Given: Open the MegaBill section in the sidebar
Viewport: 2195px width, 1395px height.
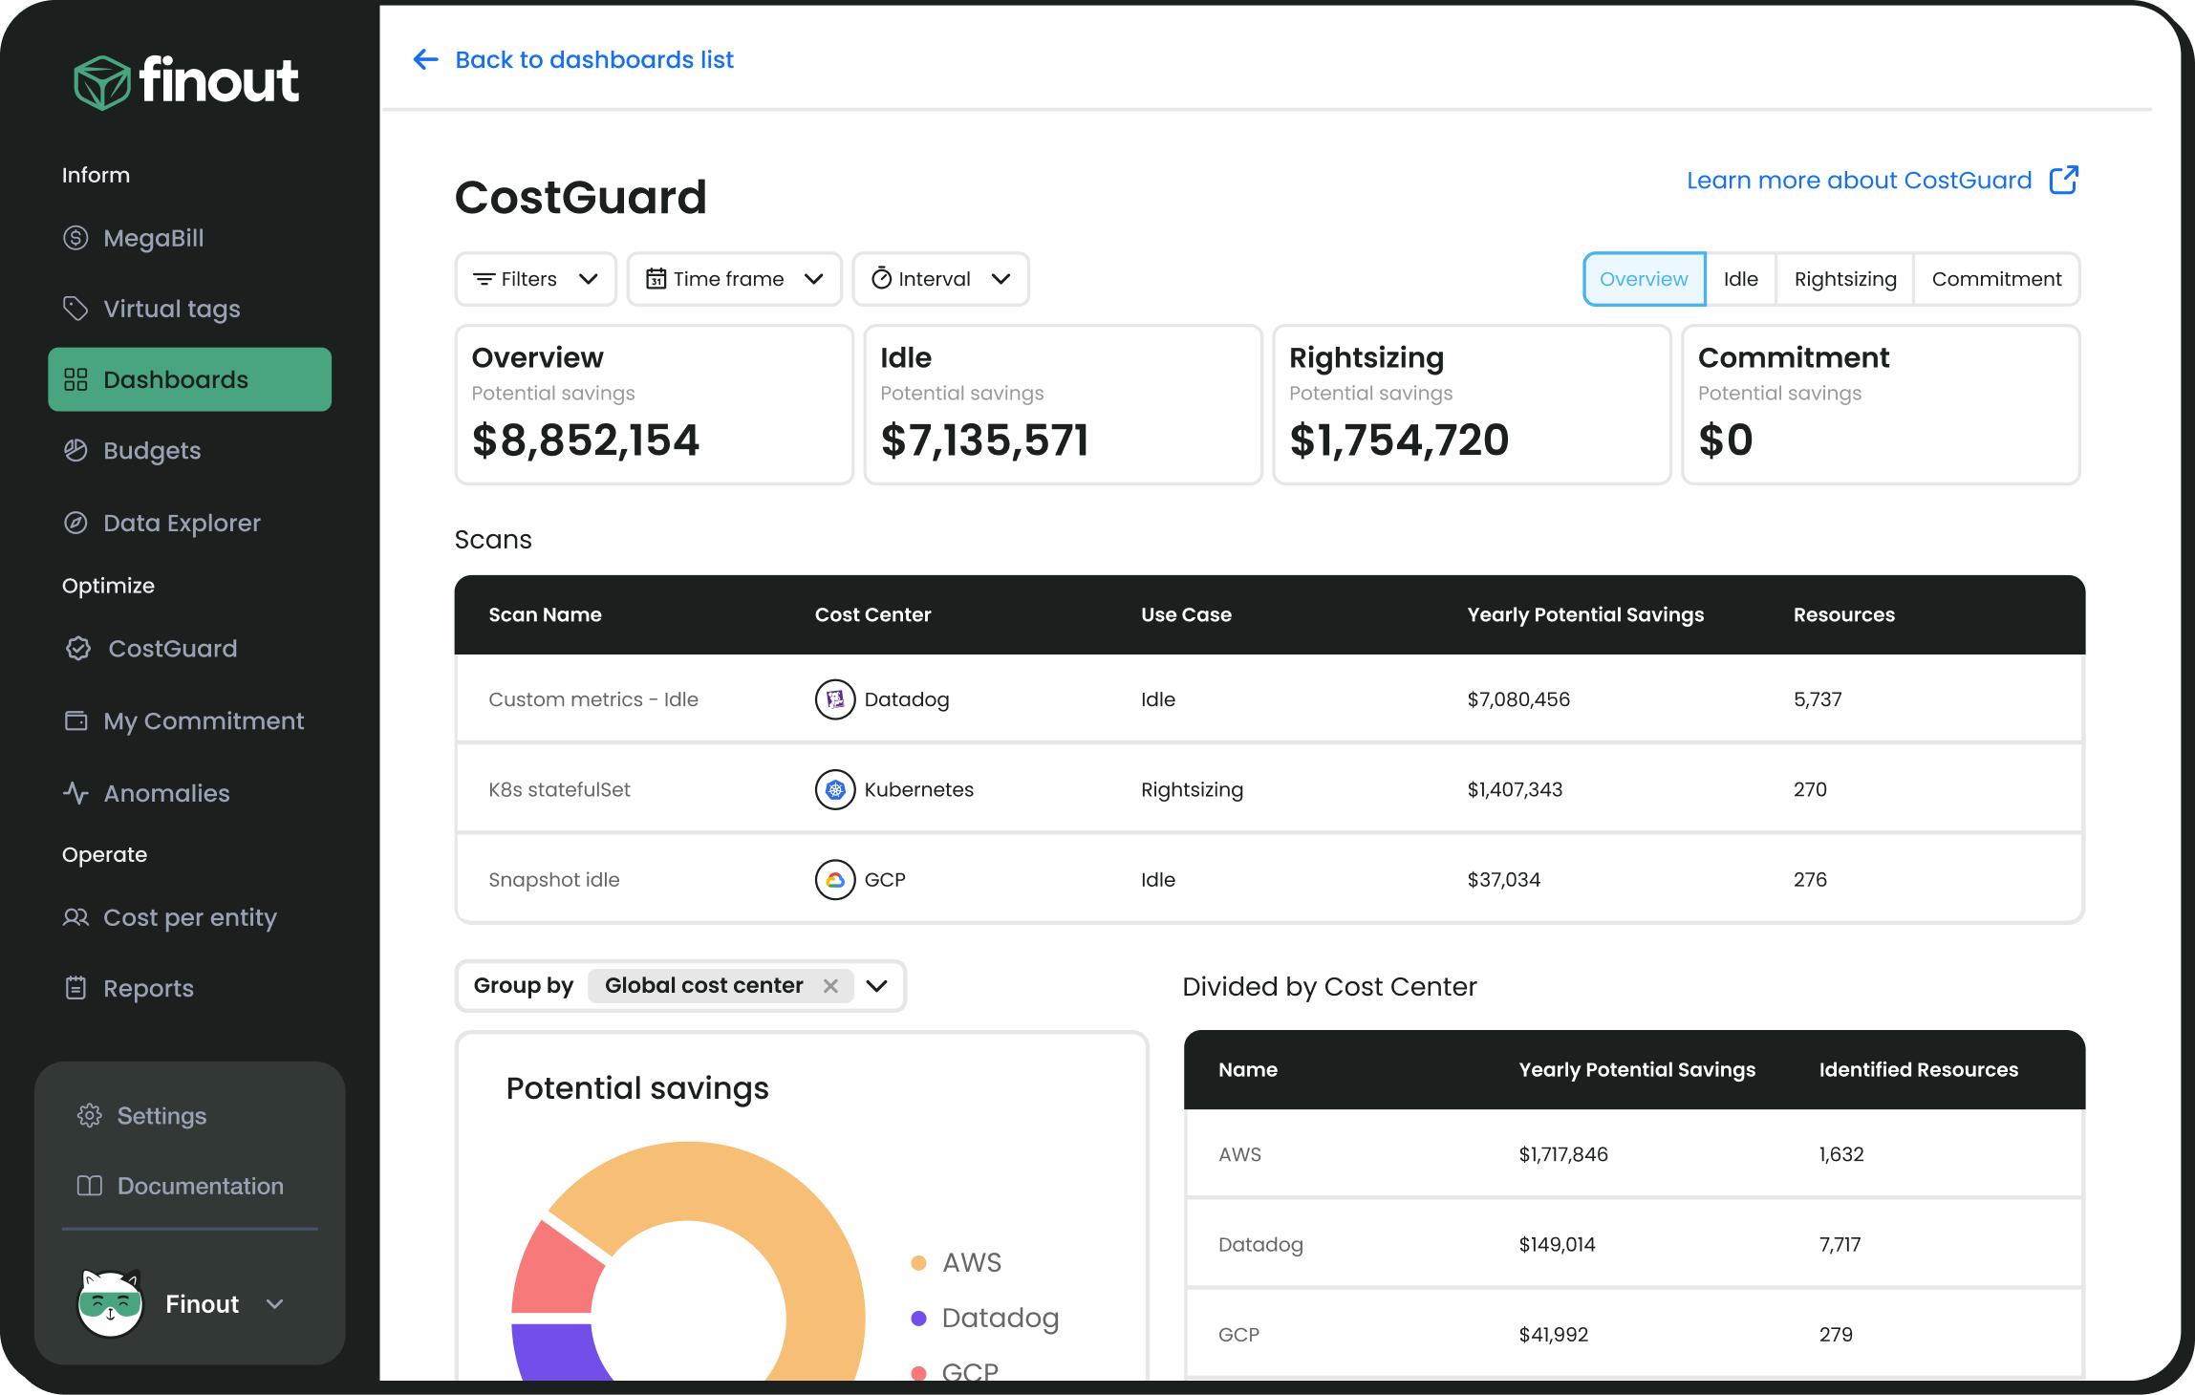Looking at the screenshot, I should [x=153, y=238].
